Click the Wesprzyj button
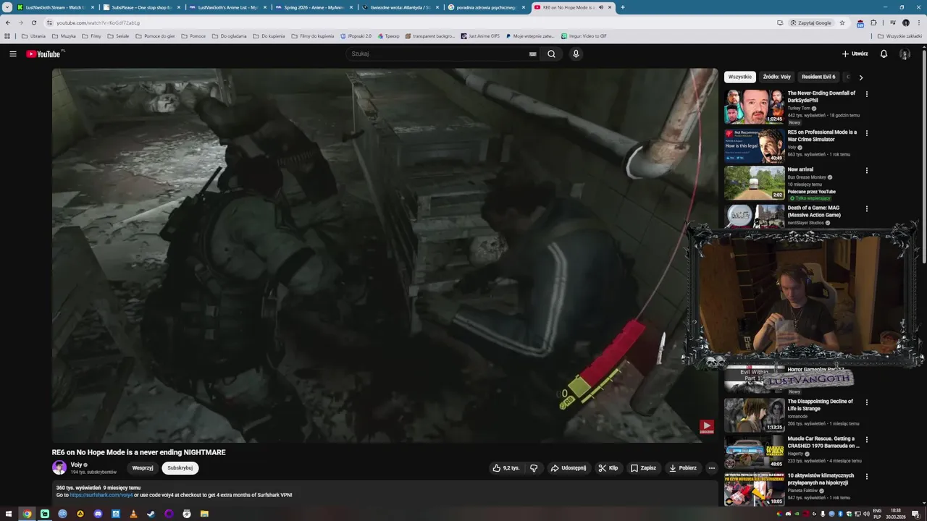The image size is (927, 521). [x=143, y=468]
